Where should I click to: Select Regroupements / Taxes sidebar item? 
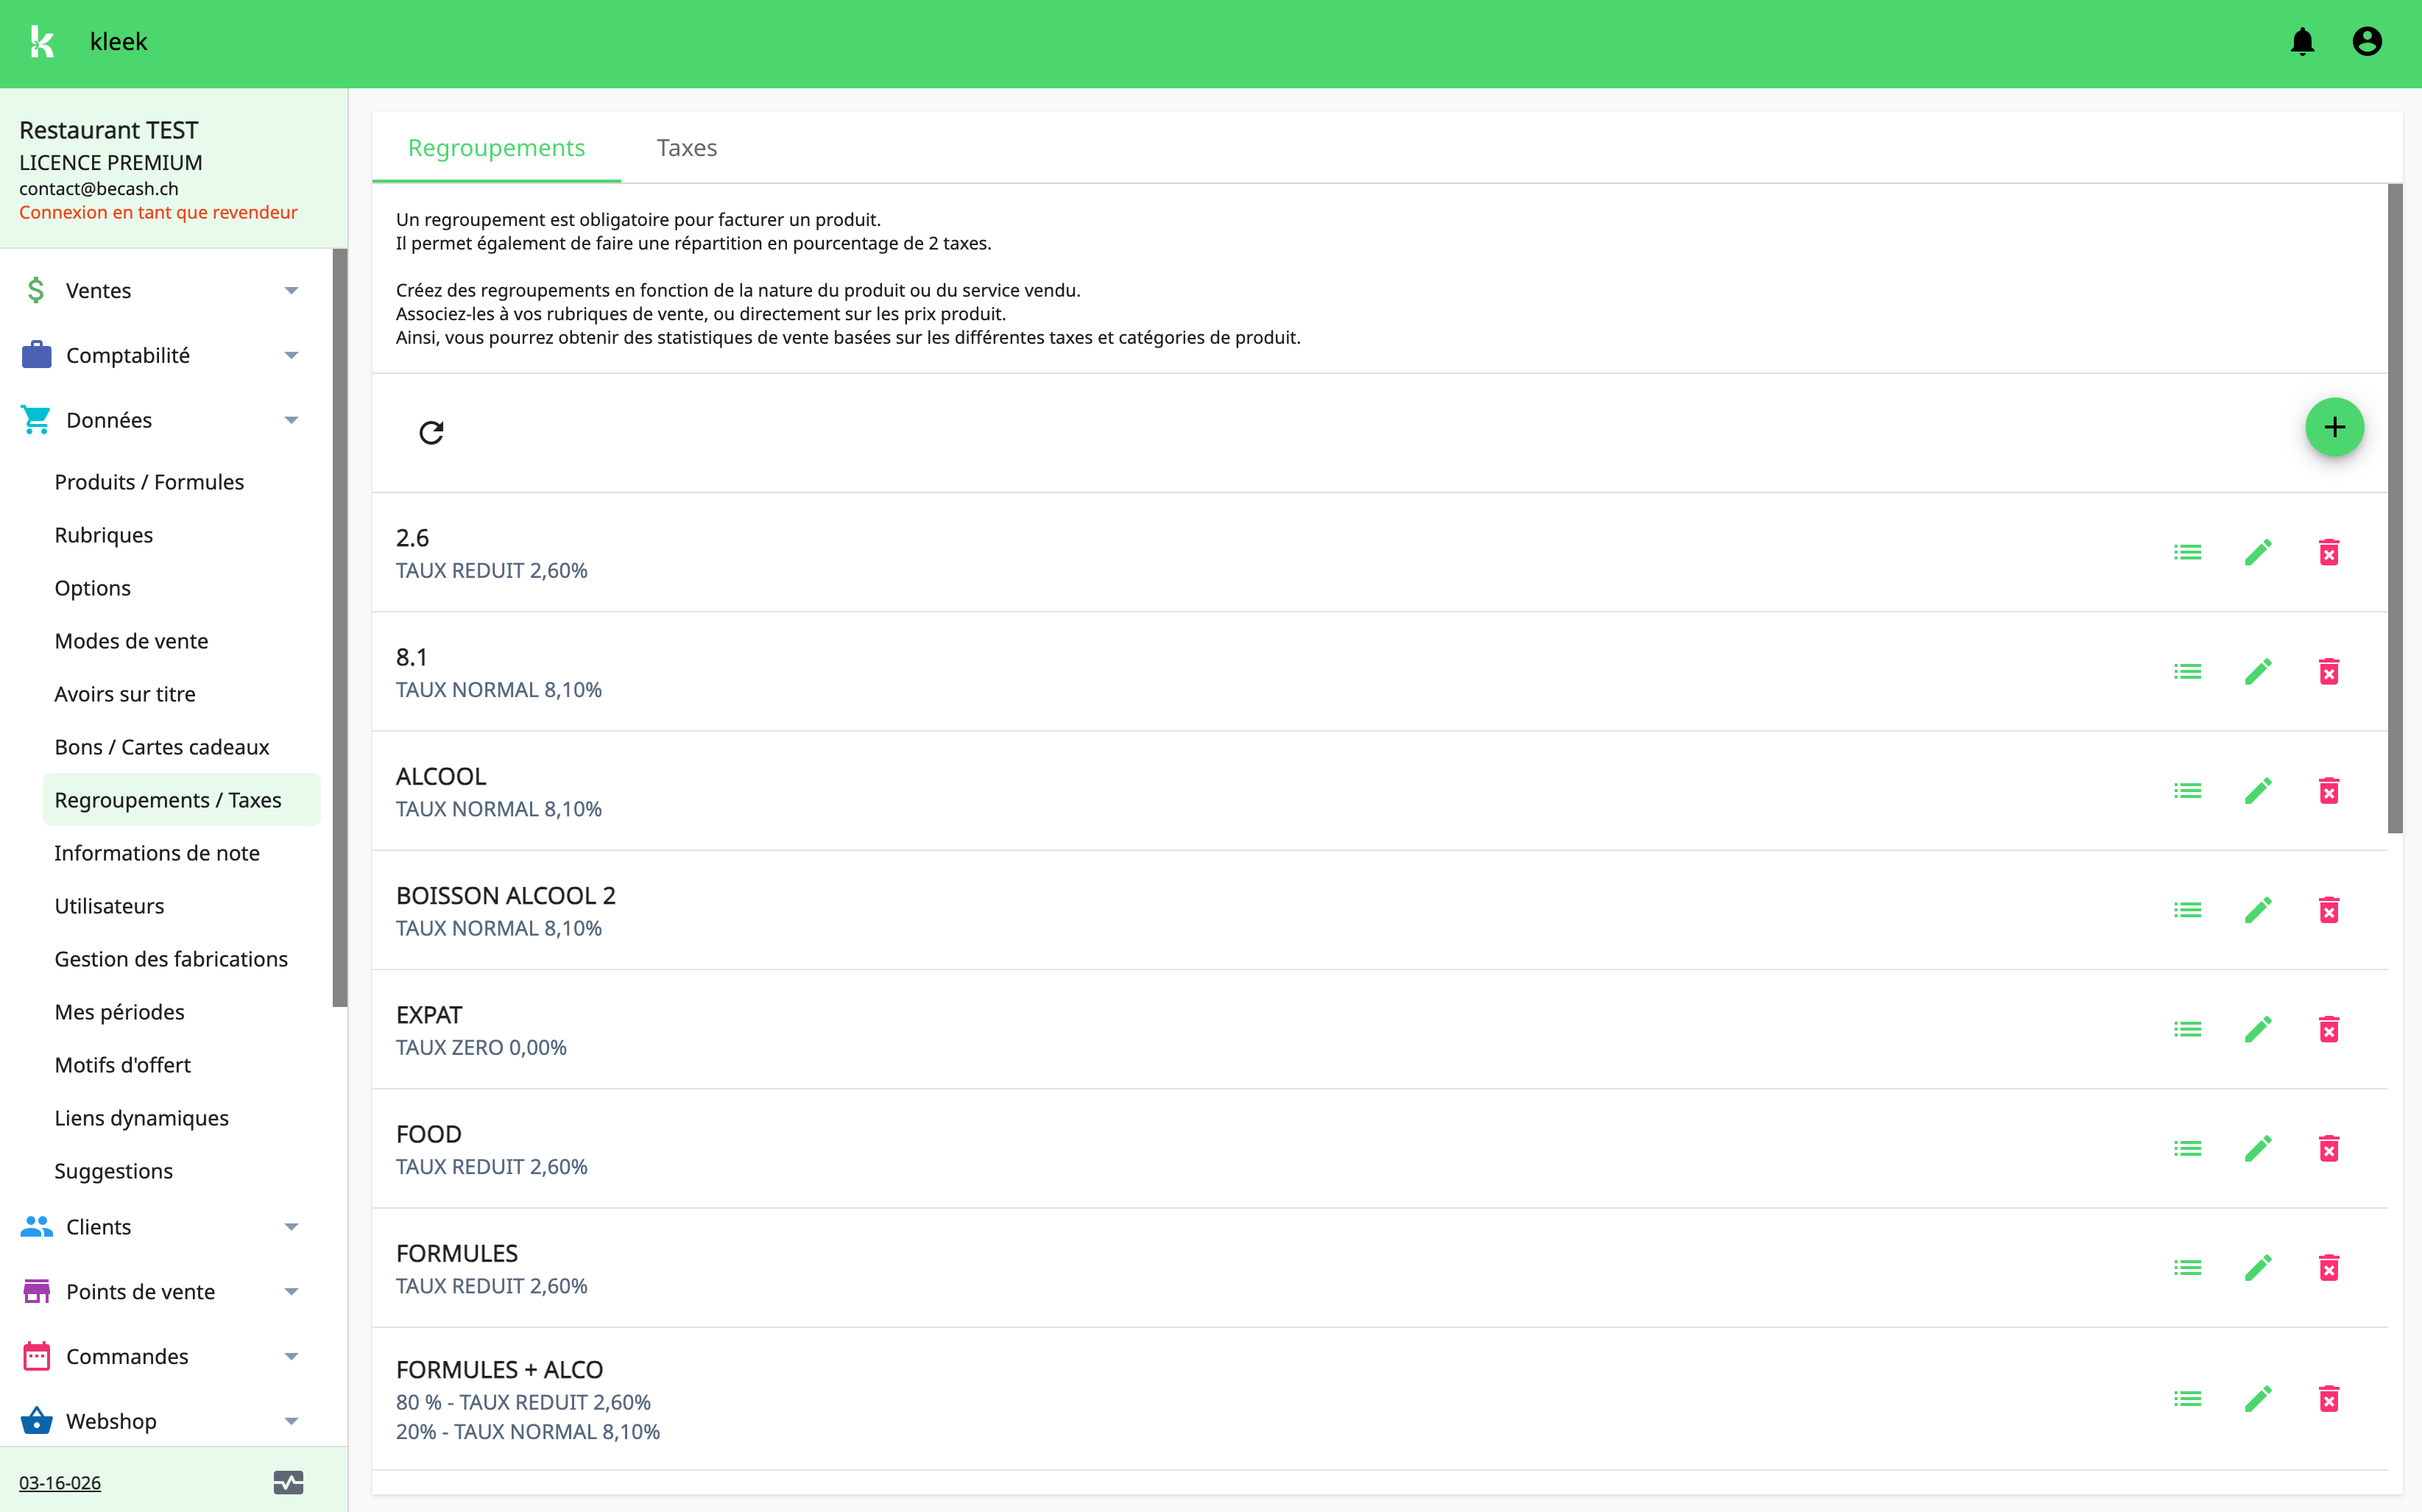[x=181, y=800]
